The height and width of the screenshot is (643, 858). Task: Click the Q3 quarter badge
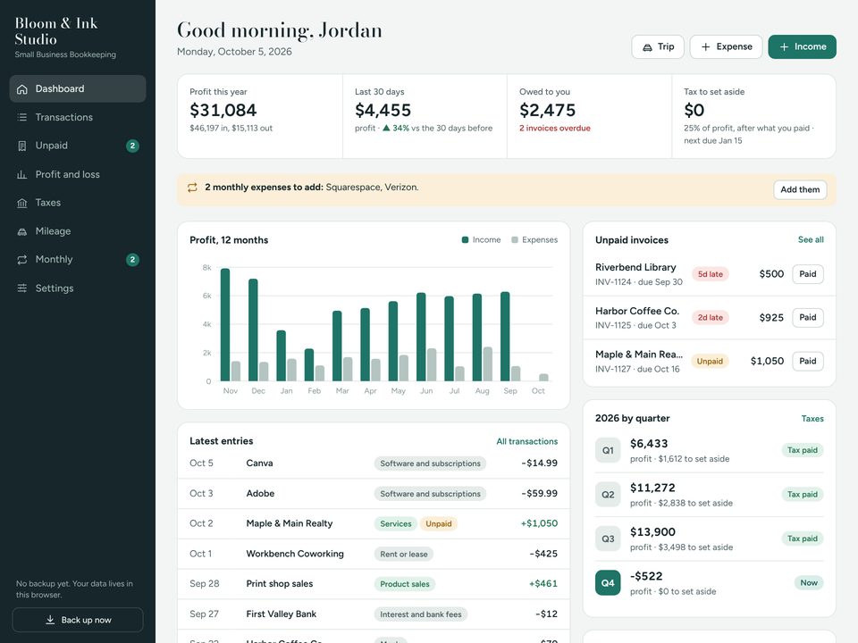[608, 539]
